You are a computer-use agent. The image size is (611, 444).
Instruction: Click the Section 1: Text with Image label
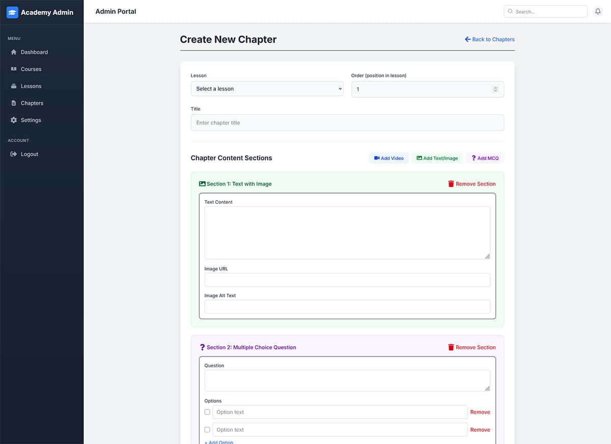click(239, 184)
